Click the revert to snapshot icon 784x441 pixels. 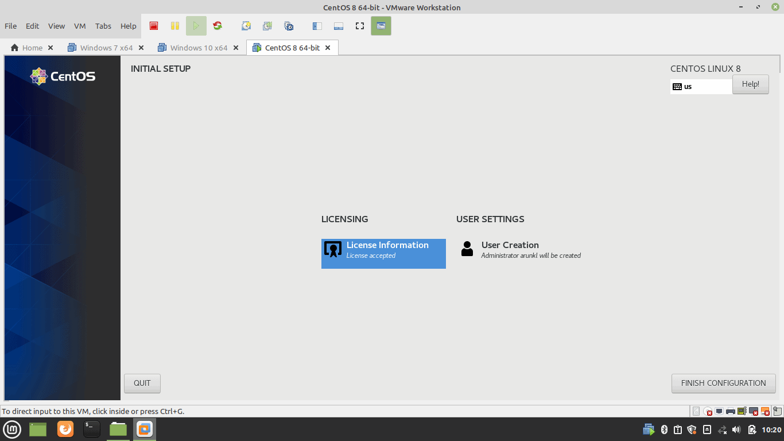pyautogui.click(x=267, y=26)
